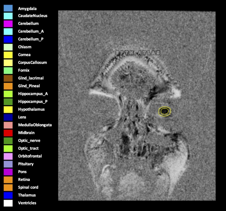
Task: Select the 'Lens' label
Action: 22,117
